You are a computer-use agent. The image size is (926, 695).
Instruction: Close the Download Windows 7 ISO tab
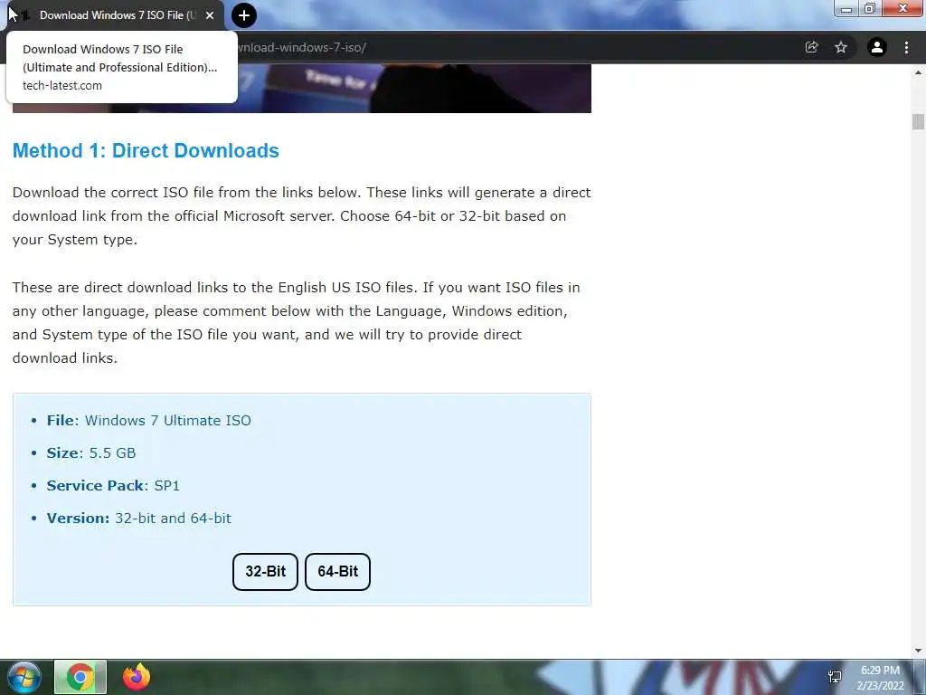pos(210,15)
